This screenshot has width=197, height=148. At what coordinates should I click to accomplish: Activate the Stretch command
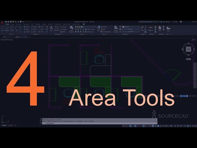click(27, 32)
